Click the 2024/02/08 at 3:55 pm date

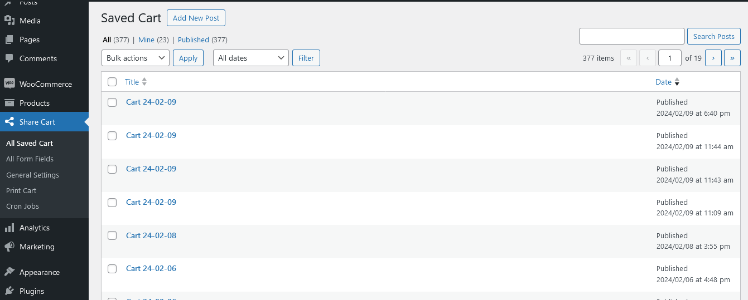click(693, 247)
